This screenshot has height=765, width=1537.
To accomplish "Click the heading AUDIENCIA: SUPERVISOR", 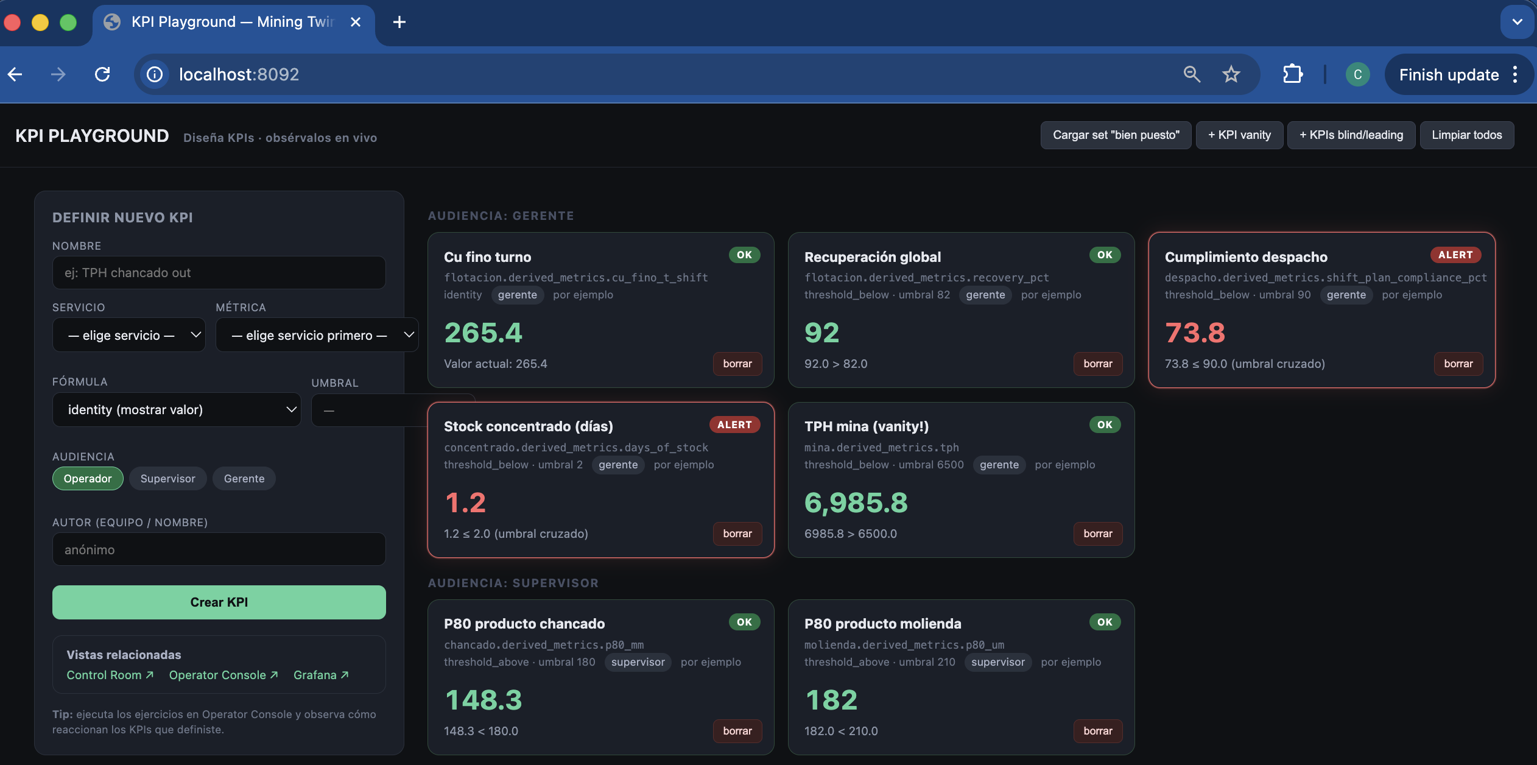I will point(513,583).
